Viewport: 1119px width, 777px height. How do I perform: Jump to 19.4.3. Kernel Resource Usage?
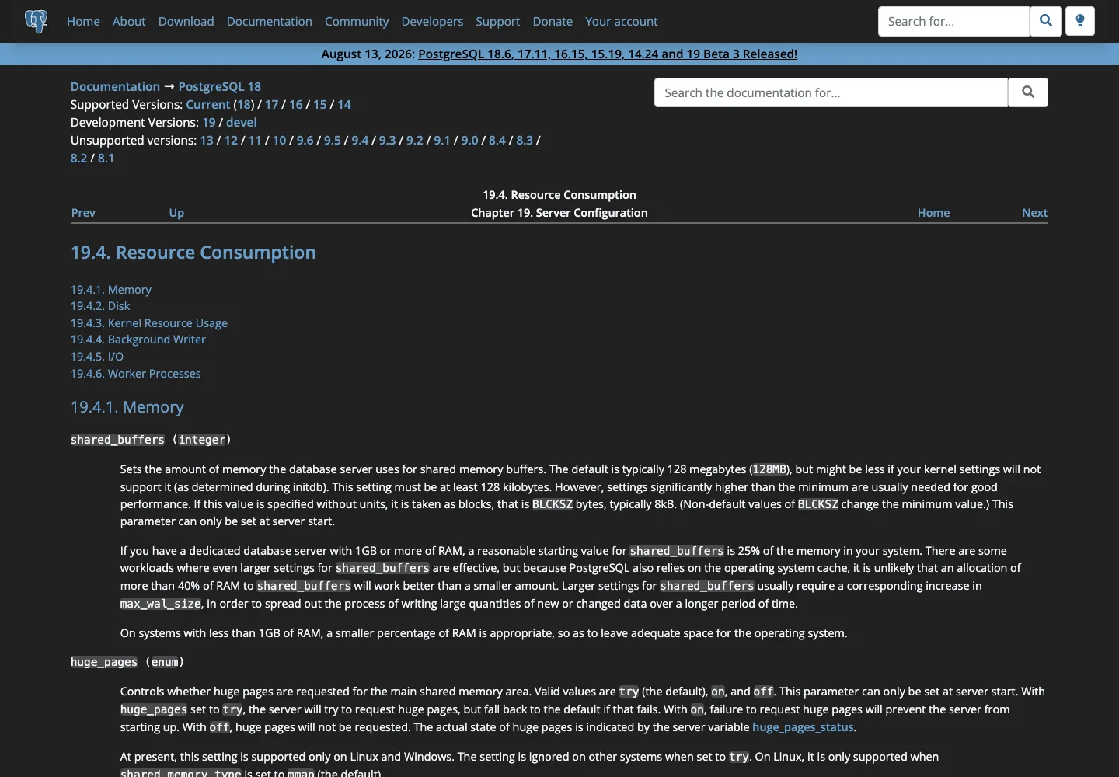tap(149, 323)
